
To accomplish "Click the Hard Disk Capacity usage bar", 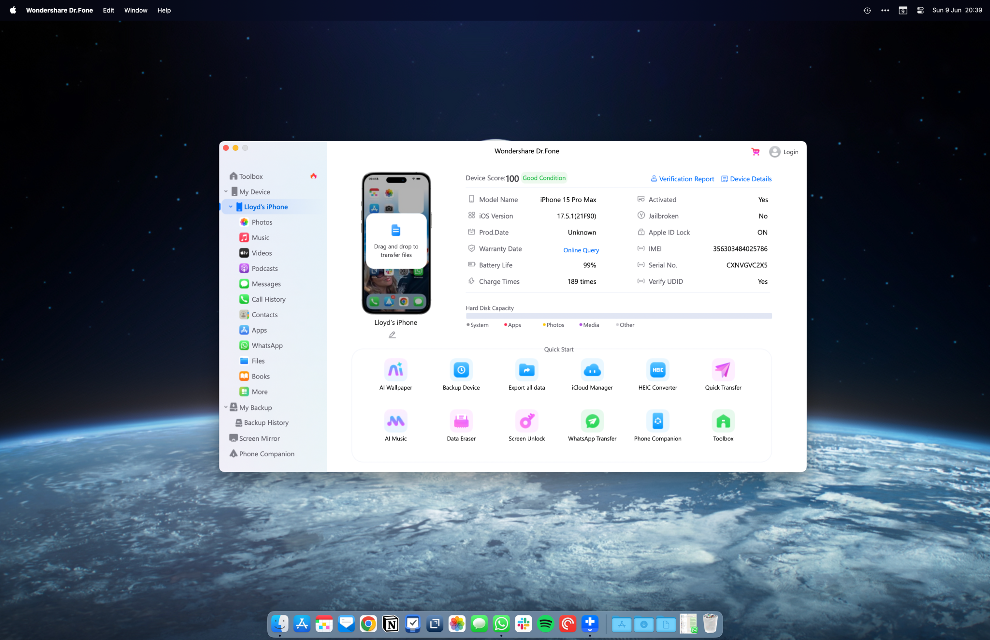I will (x=618, y=316).
